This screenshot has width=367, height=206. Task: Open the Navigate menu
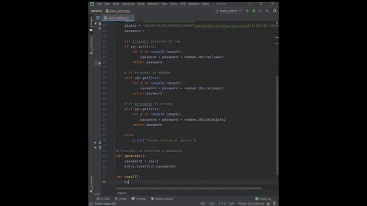click(x=128, y=4)
